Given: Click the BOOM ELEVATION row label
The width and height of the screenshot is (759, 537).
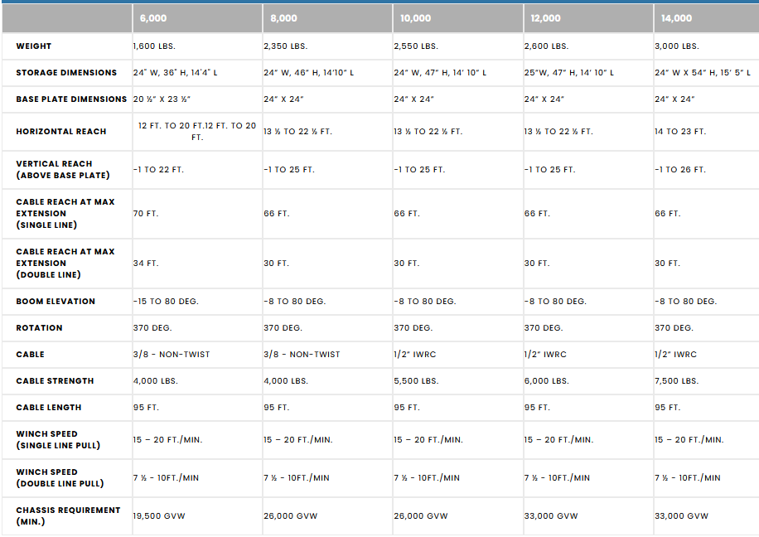Looking at the screenshot, I should pos(56,302).
